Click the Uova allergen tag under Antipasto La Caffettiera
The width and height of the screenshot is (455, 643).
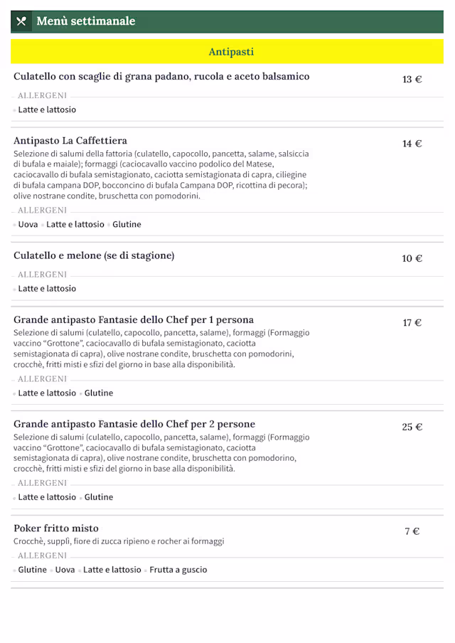tap(26, 224)
